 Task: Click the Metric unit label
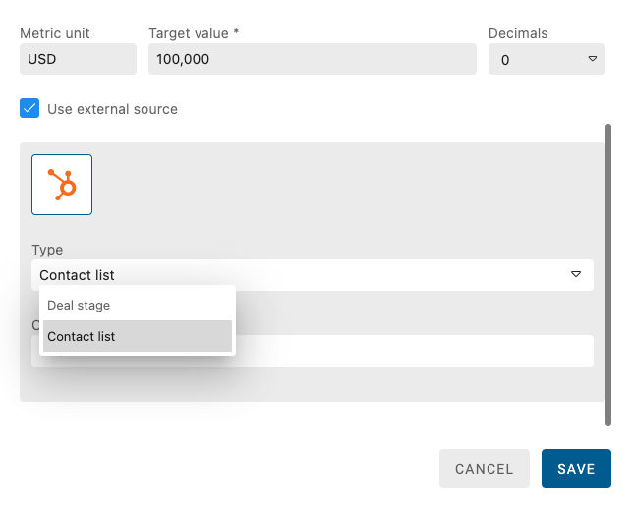pyautogui.click(x=55, y=33)
